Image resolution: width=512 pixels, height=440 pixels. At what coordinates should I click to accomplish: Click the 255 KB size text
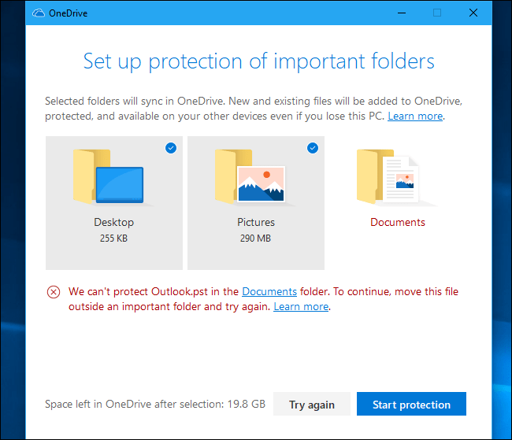[x=114, y=238]
